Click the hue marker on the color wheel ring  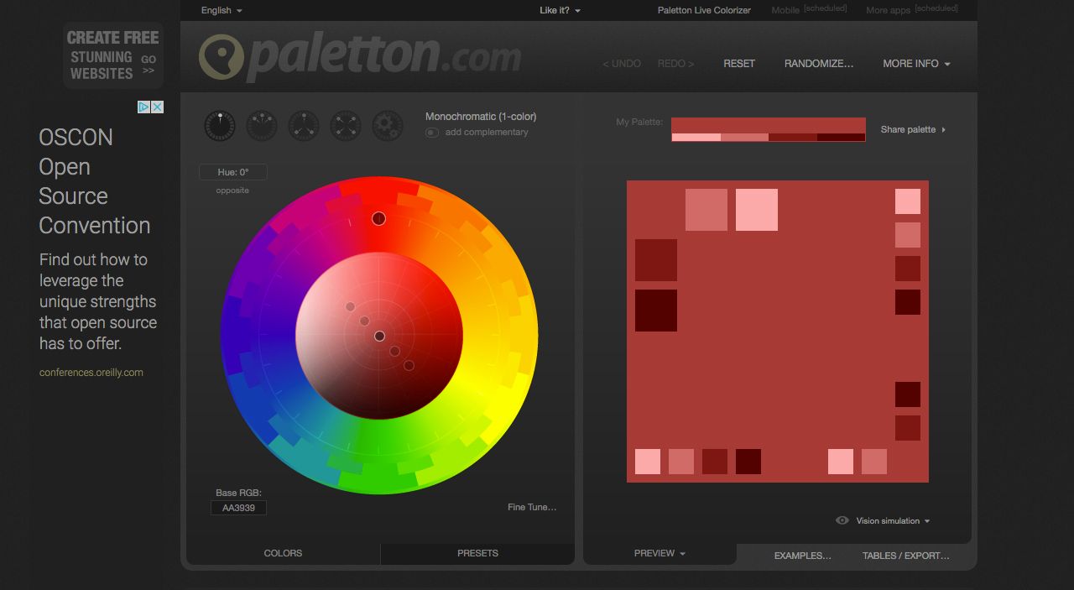point(379,218)
